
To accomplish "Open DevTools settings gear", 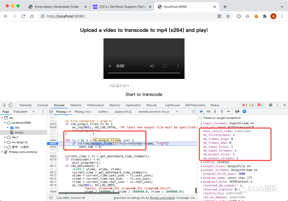I will (x=271, y=105).
